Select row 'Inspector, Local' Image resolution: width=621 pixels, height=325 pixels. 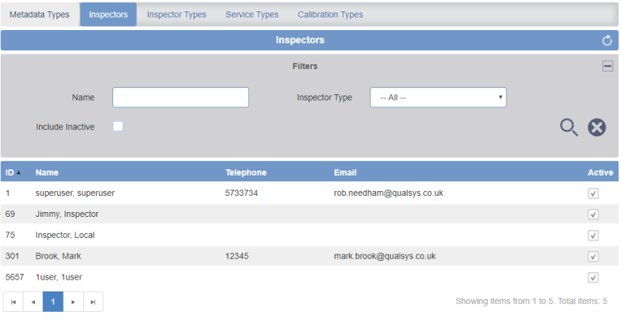coord(309,236)
